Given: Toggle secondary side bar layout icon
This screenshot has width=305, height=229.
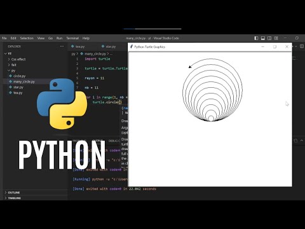Looking at the screenshot, I should point(269,38).
